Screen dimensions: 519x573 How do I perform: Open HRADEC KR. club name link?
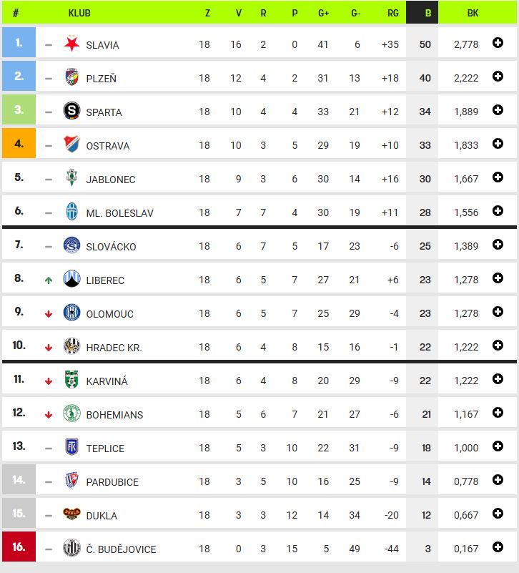point(114,348)
